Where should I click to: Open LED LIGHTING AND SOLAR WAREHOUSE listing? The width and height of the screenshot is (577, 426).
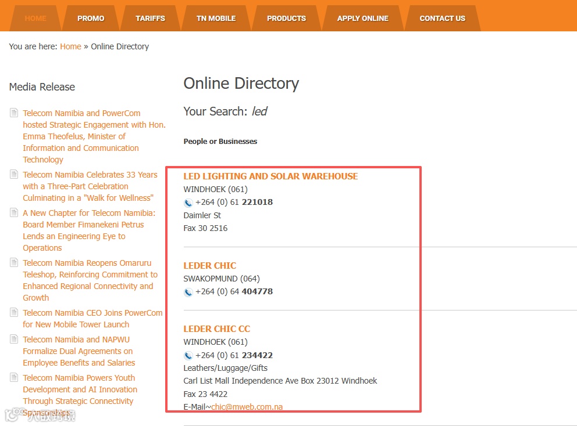pos(270,176)
